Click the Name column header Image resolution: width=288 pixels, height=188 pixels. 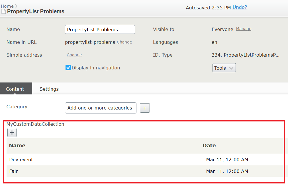coord(17,146)
